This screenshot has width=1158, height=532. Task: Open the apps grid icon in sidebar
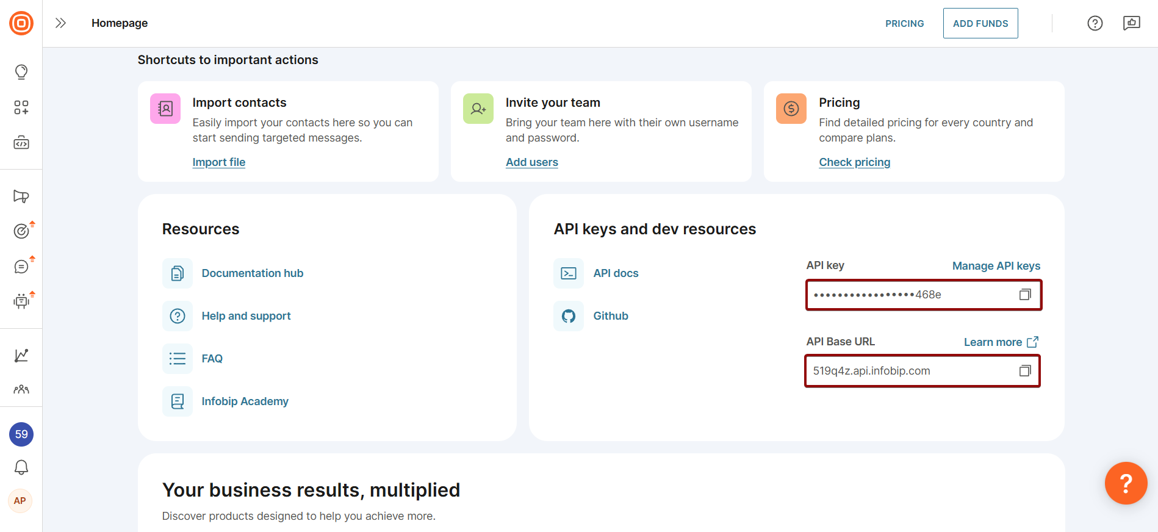coord(21,107)
